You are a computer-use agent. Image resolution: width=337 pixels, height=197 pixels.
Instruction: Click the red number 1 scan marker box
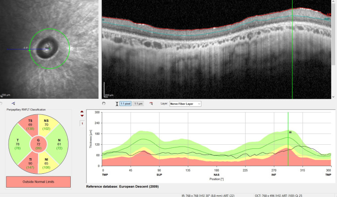click(81, 123)
